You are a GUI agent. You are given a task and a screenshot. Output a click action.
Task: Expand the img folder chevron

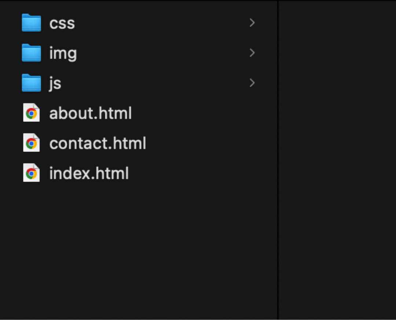pos(252,53)
